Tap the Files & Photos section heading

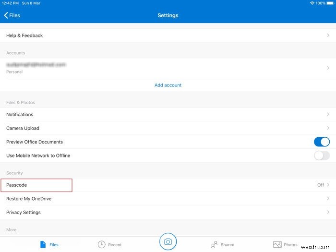21,102
